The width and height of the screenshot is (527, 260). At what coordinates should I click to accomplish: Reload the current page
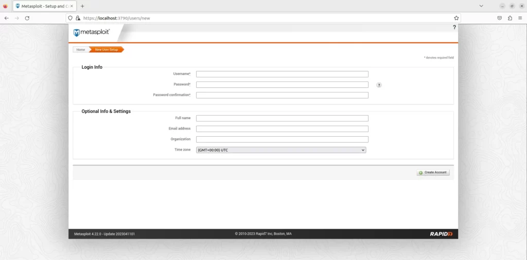(x=27, y=18)
